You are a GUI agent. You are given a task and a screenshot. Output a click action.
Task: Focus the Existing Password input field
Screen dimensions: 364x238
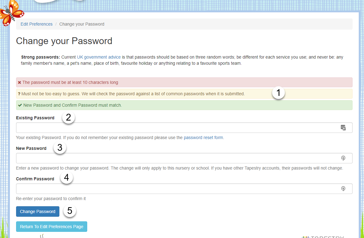(x=176, y=128)
